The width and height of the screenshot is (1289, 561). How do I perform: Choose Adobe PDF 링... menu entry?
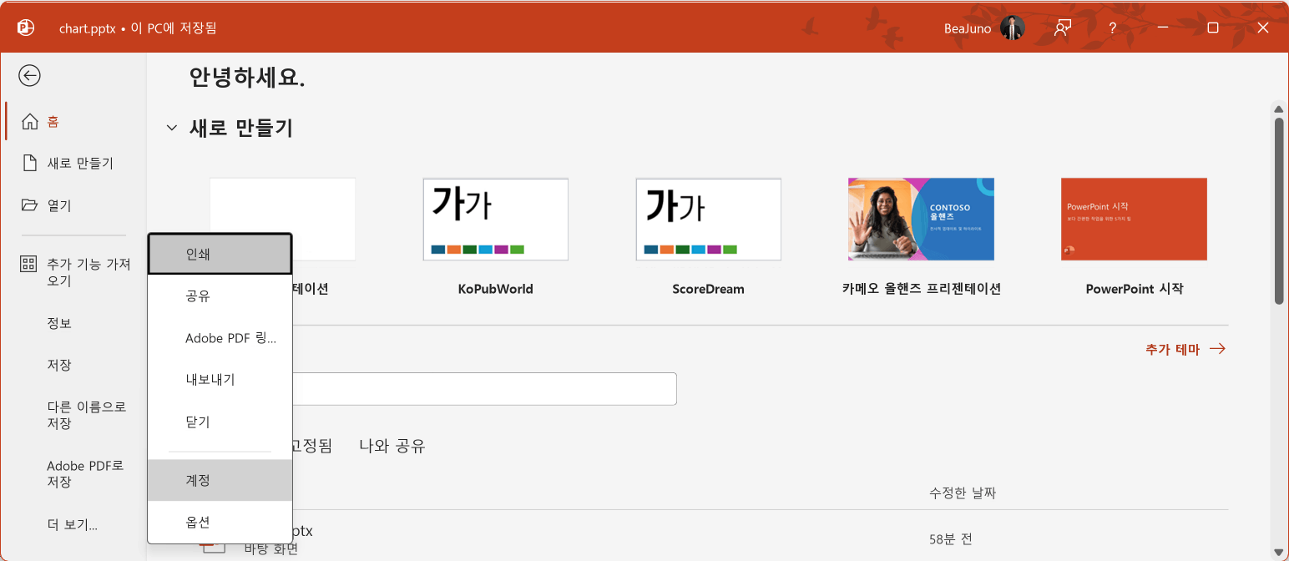point(220,337)
